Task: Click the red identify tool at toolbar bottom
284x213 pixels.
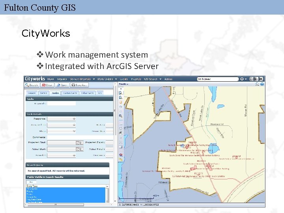Action: pos(120,155)
